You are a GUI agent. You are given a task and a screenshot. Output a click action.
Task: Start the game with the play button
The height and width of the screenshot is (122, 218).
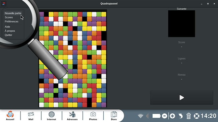coord(181,98)
